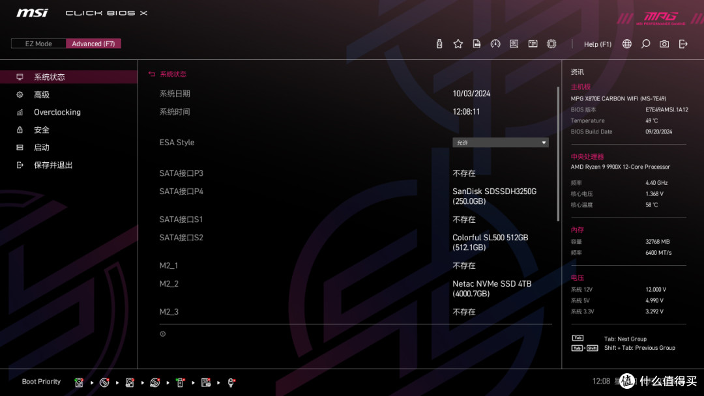Viewport: 704px width, 396px height.
Task: Open BIOS search magnifier icon
Action: click(645, 44)
